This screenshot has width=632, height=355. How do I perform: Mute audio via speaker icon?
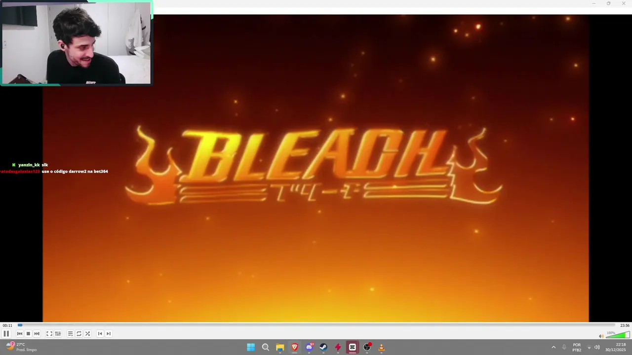[x=601, y=336]
